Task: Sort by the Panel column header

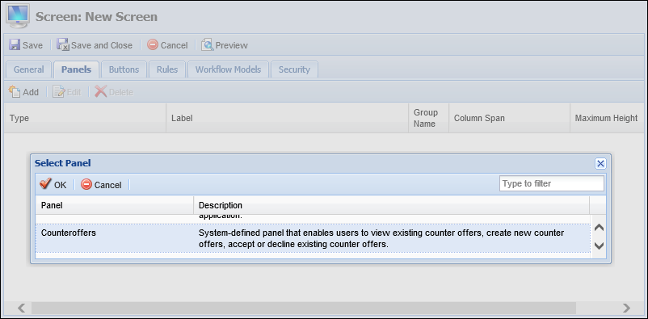Action: click(115, 205)
